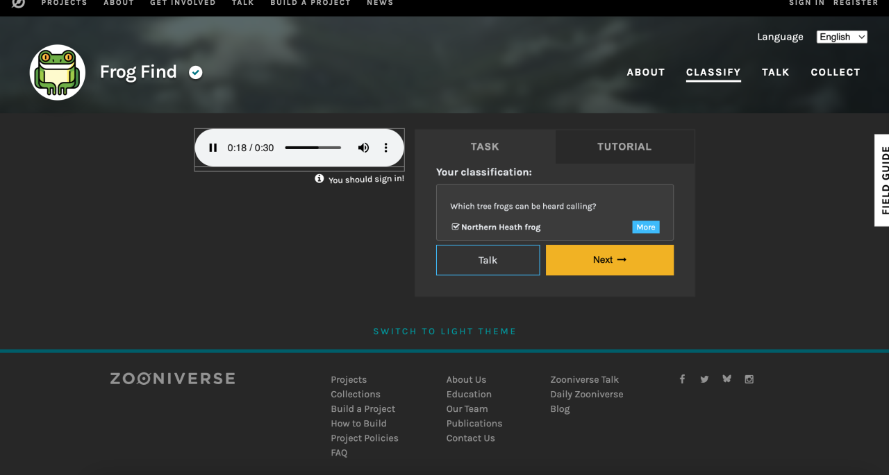Screen dimensions: 889x475
Task: Open footer Build a Project link
Action: [363, 408]
